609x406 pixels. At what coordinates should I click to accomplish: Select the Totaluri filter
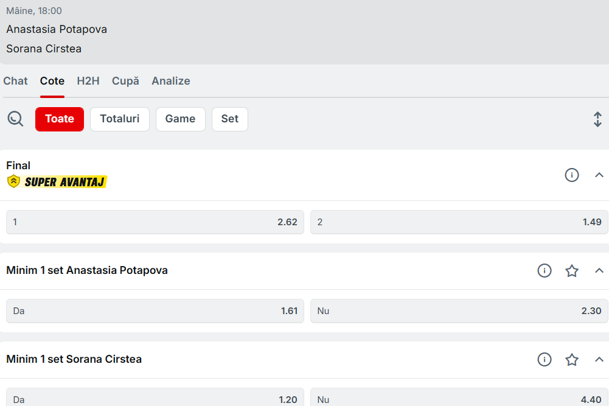(x=119, y=119)
